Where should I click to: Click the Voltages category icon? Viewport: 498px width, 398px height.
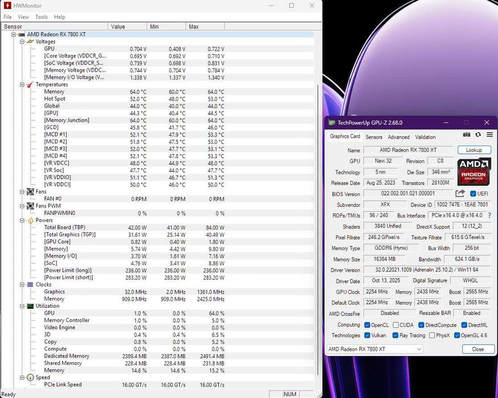pos(30,42)
